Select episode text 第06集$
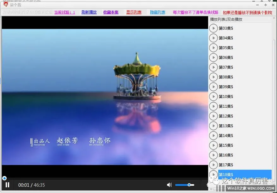 [226, 57]
